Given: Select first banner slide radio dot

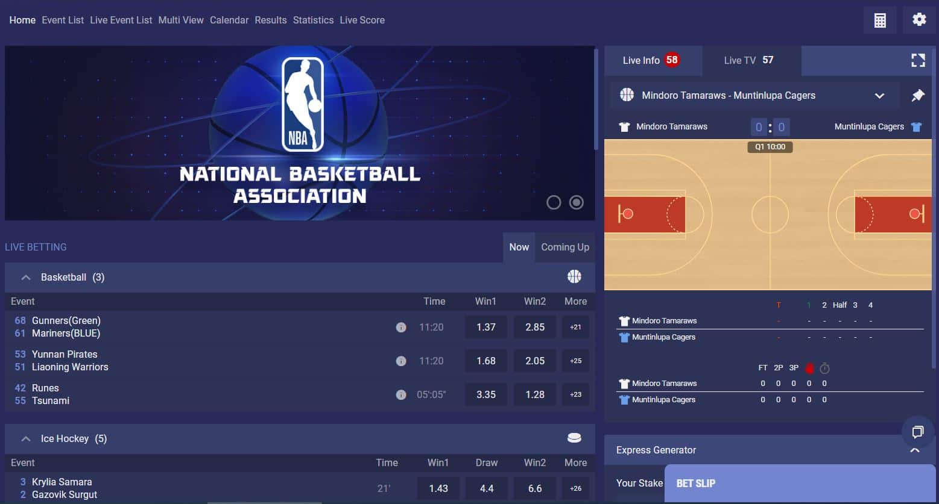Looking at the screenshot, I should [x=554, y=202].
